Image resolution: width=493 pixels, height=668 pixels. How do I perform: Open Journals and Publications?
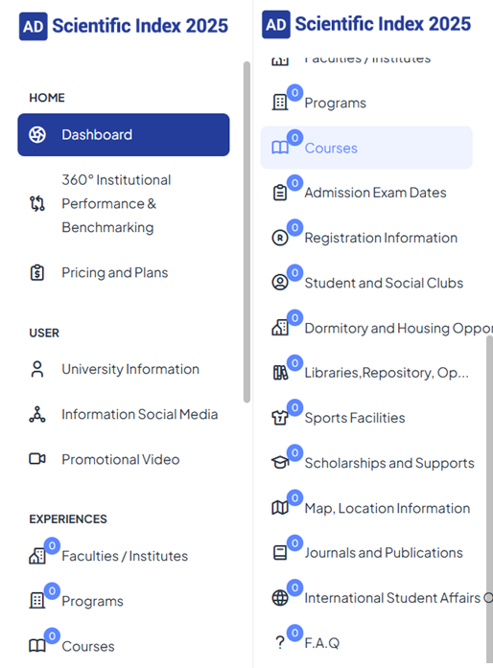[x=366, y=553]
